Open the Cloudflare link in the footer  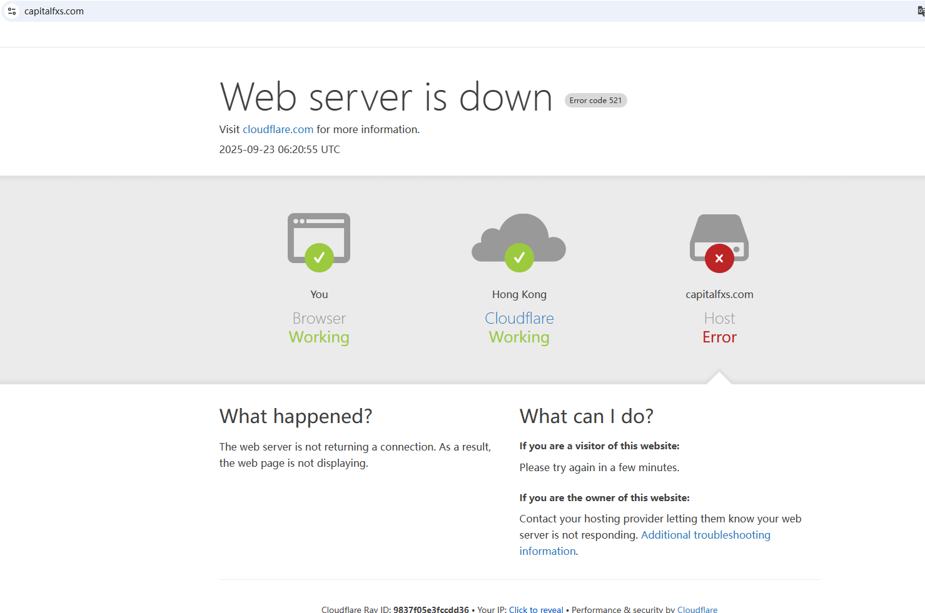point(697,609)
